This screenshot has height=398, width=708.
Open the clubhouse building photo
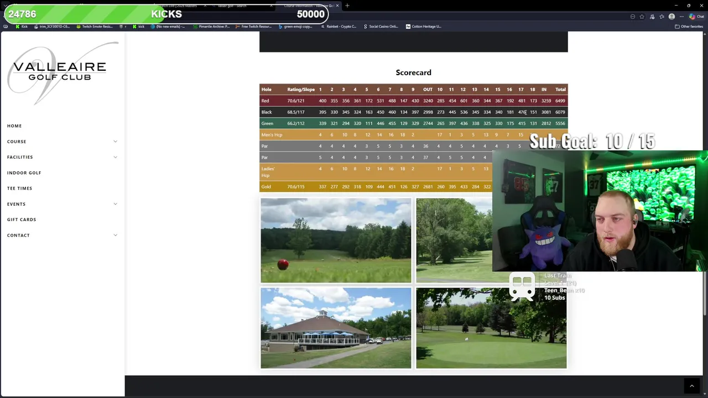336,328
